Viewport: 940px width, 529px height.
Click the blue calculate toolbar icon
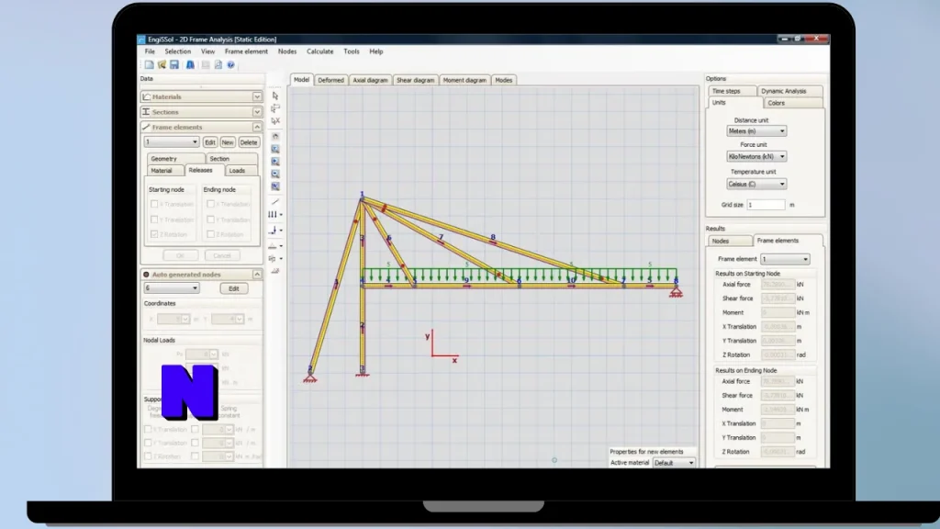click(190, 65)
